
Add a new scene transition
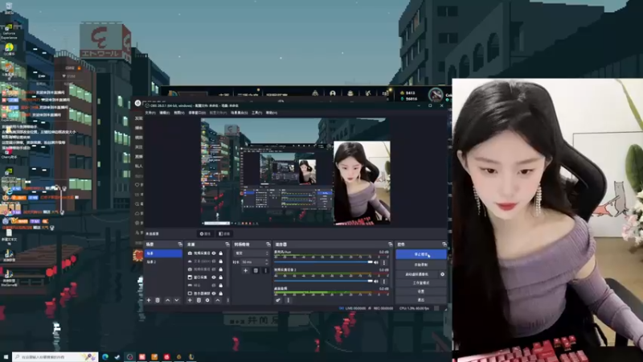coord(246,270)
